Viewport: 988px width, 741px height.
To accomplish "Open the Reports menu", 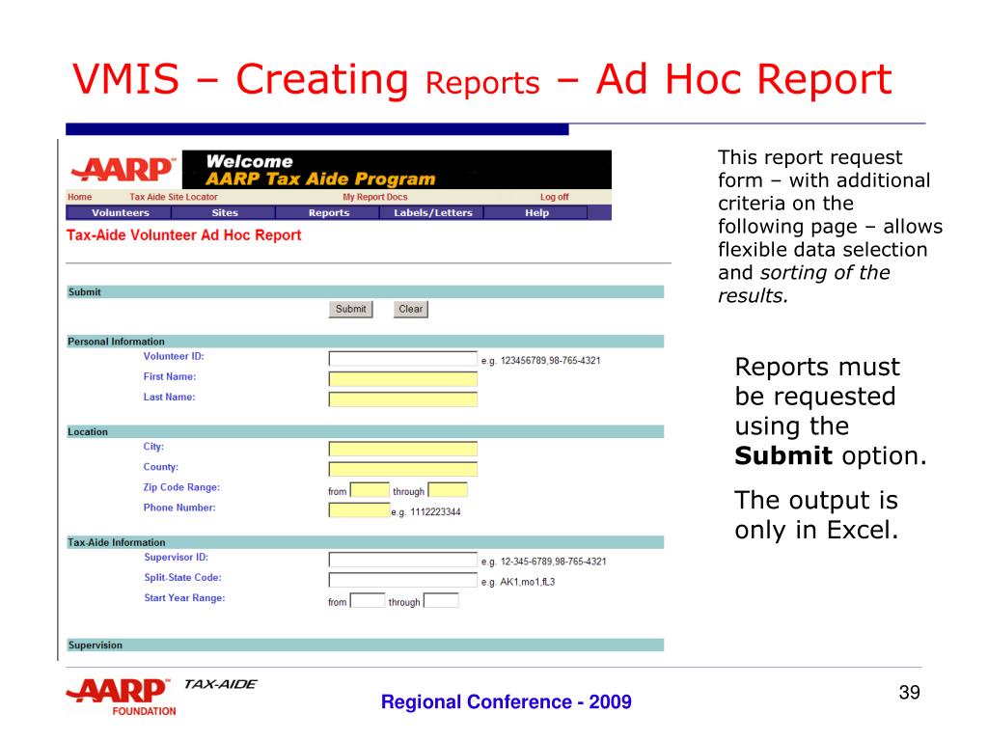I will 328,212.
